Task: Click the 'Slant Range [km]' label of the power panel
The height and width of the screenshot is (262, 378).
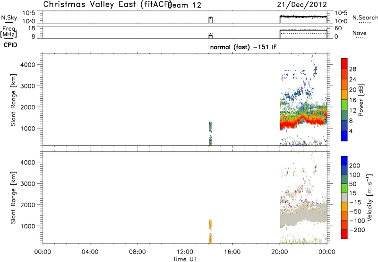Action: tap(13, 100)
